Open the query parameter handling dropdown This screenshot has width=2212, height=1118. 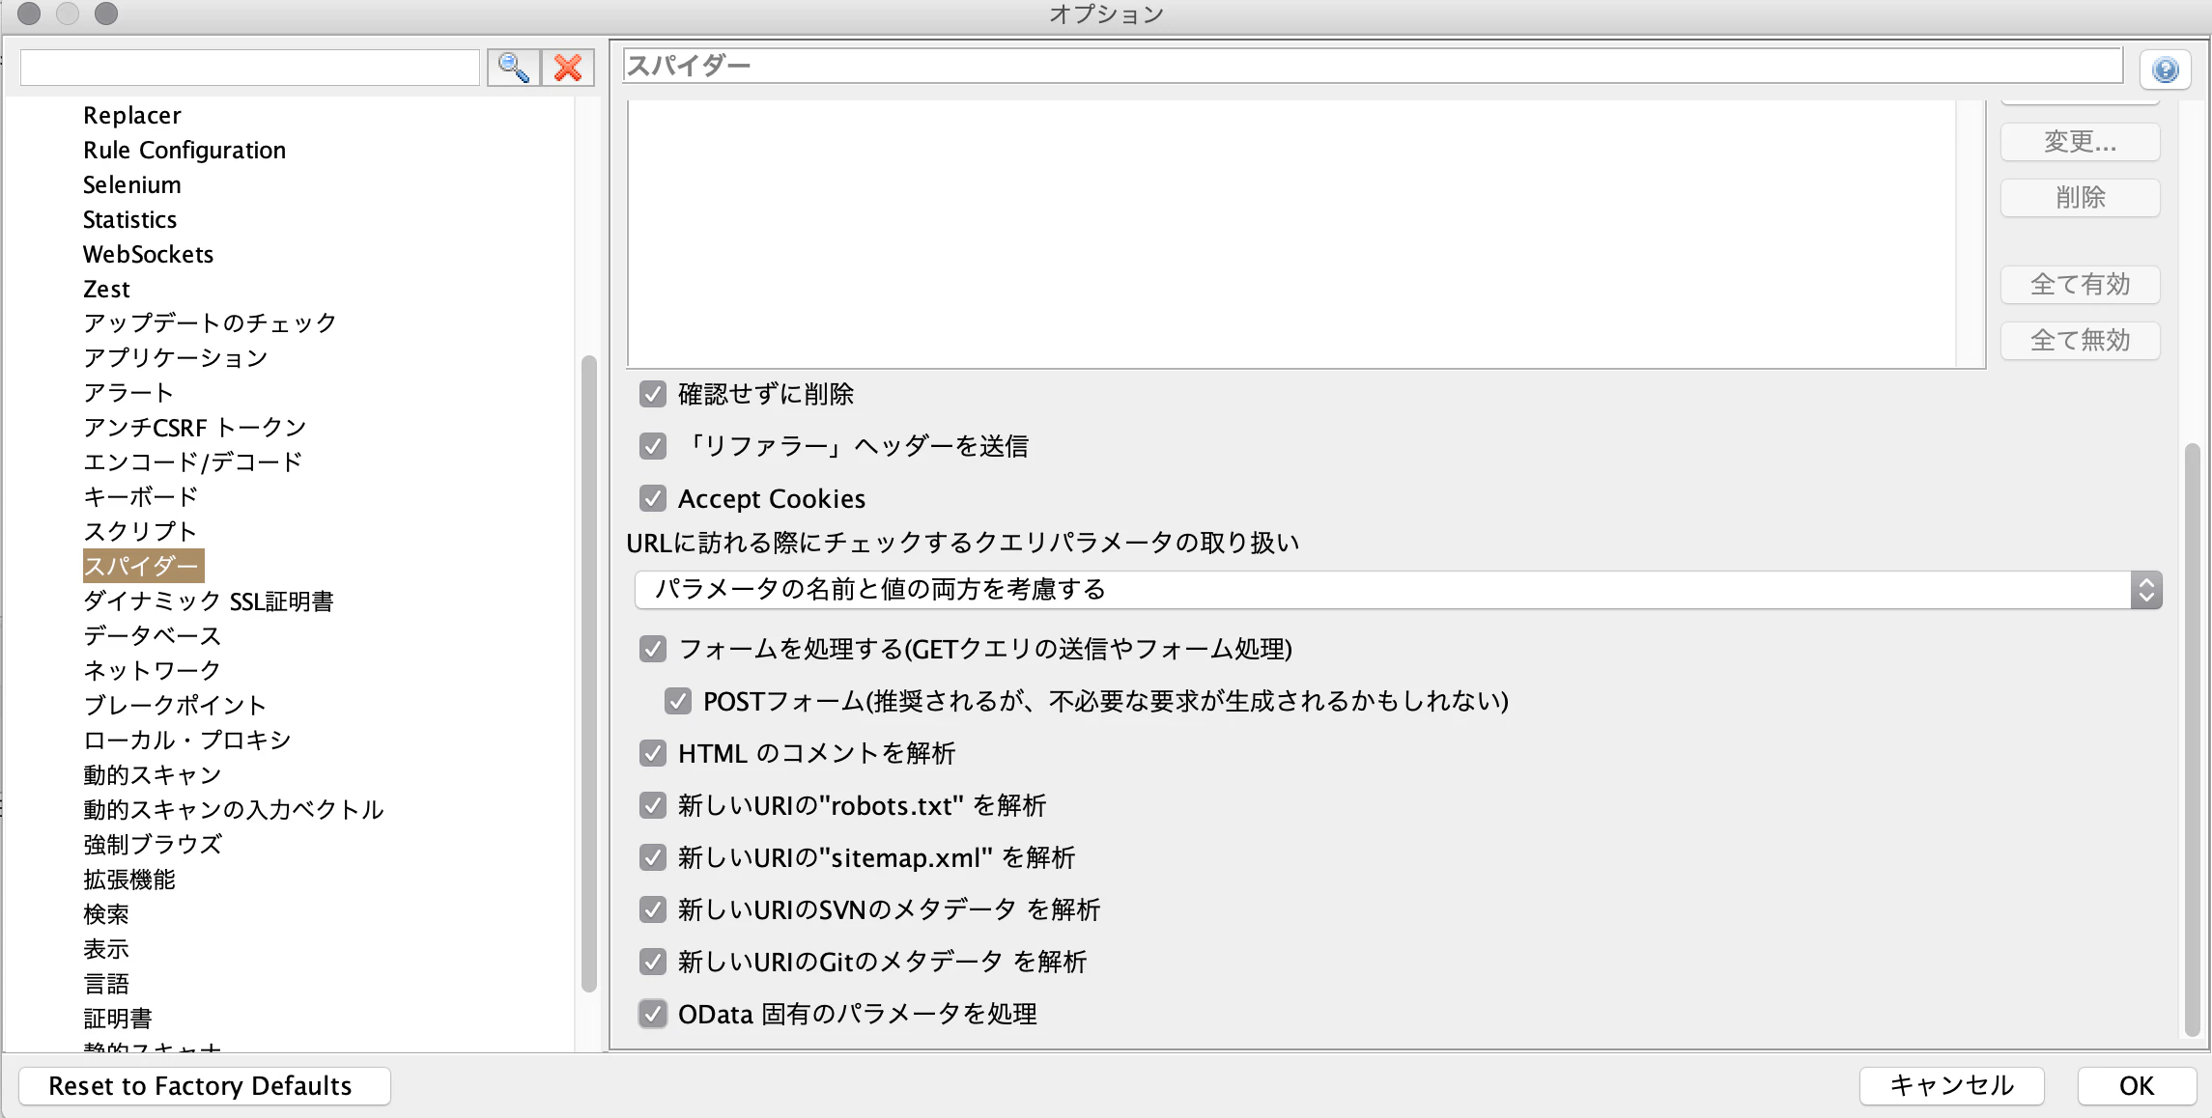pos(1398,590)
